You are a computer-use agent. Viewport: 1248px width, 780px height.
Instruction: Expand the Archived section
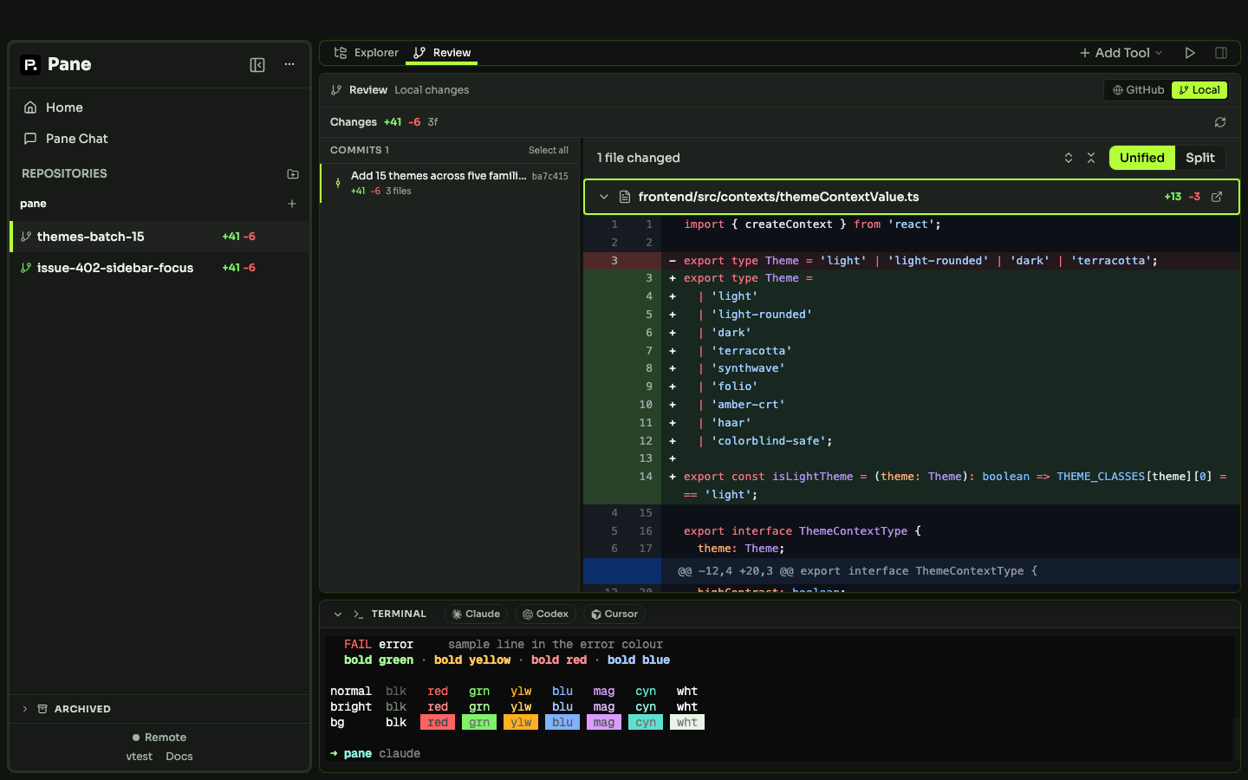tap(159, 709)
